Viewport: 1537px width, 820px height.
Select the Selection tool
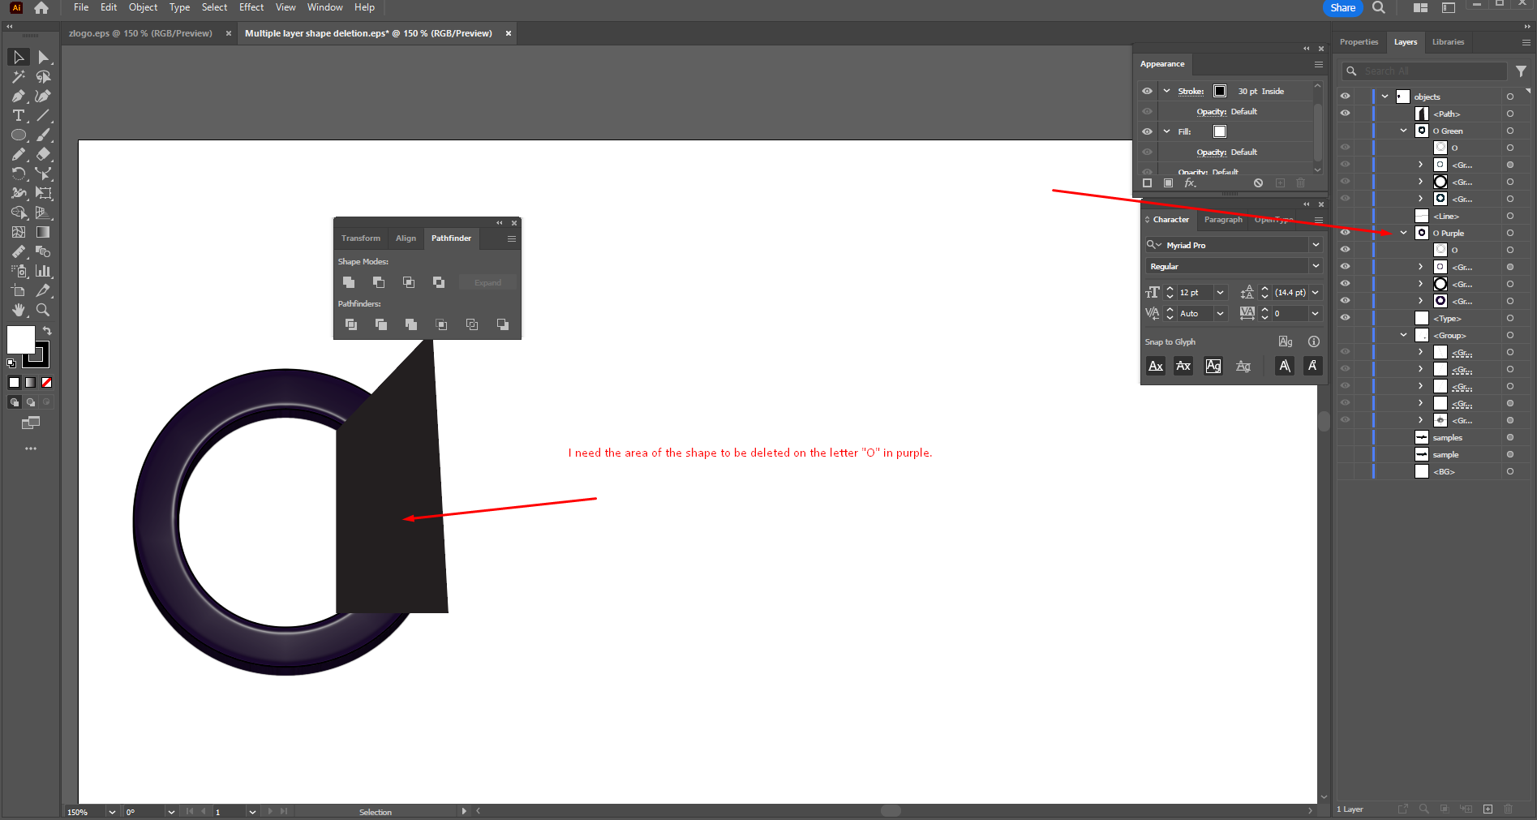click(18, 57)
